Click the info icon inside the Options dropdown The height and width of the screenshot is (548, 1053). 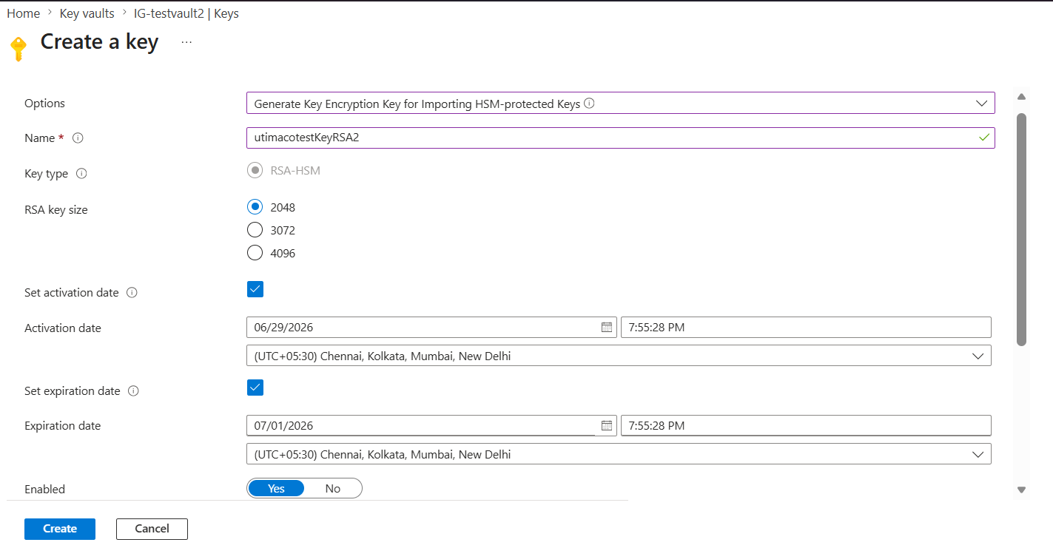pyautogui.click(x=589, y=104)
